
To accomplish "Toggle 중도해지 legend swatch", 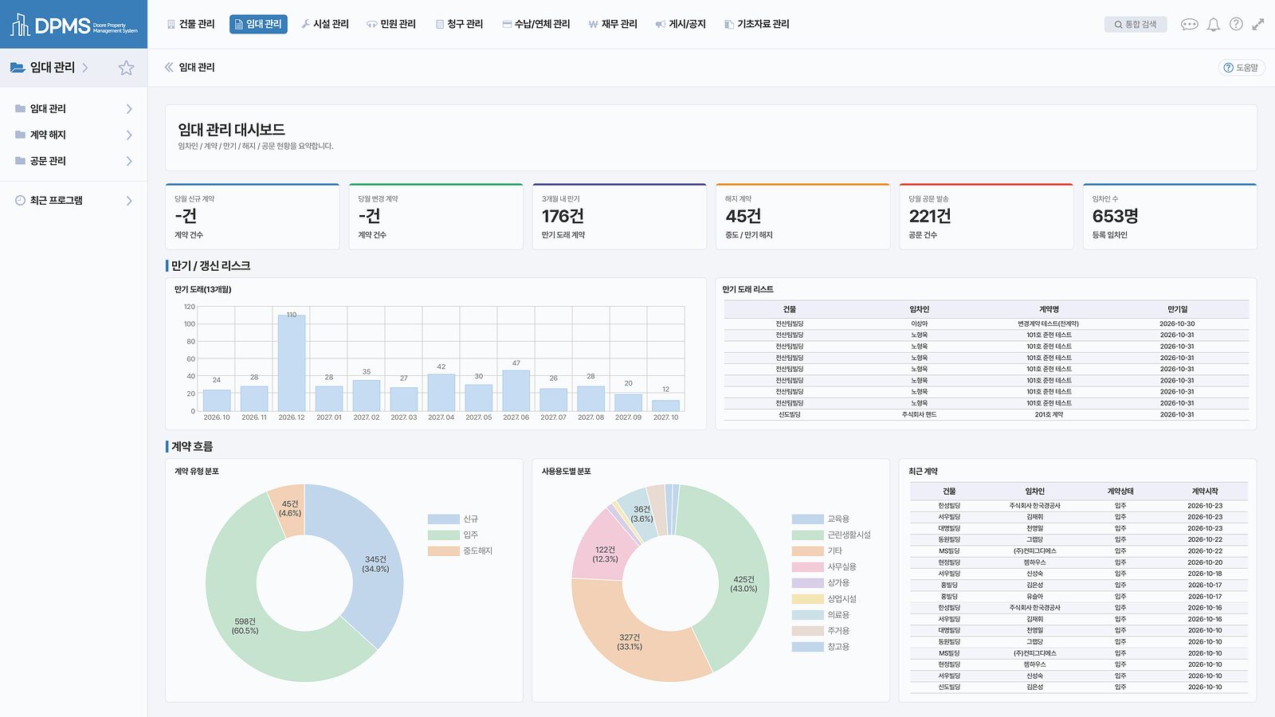I will [x=443, y=550].
